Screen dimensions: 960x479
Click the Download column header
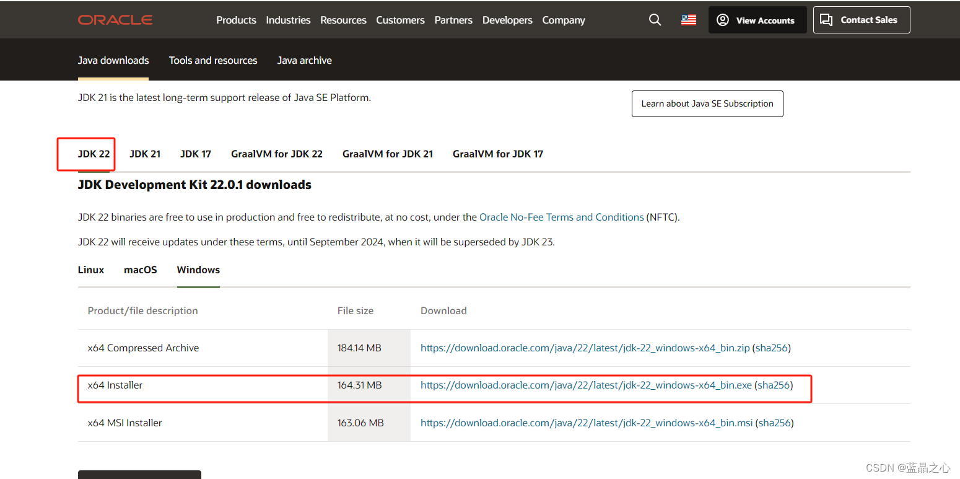[x=443, y=310]
